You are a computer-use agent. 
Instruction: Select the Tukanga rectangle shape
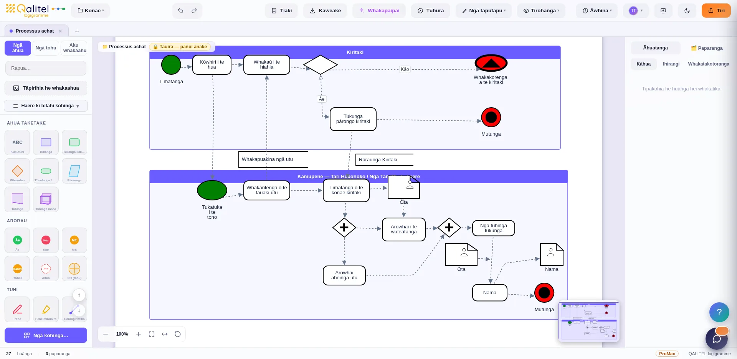(46, 143)
